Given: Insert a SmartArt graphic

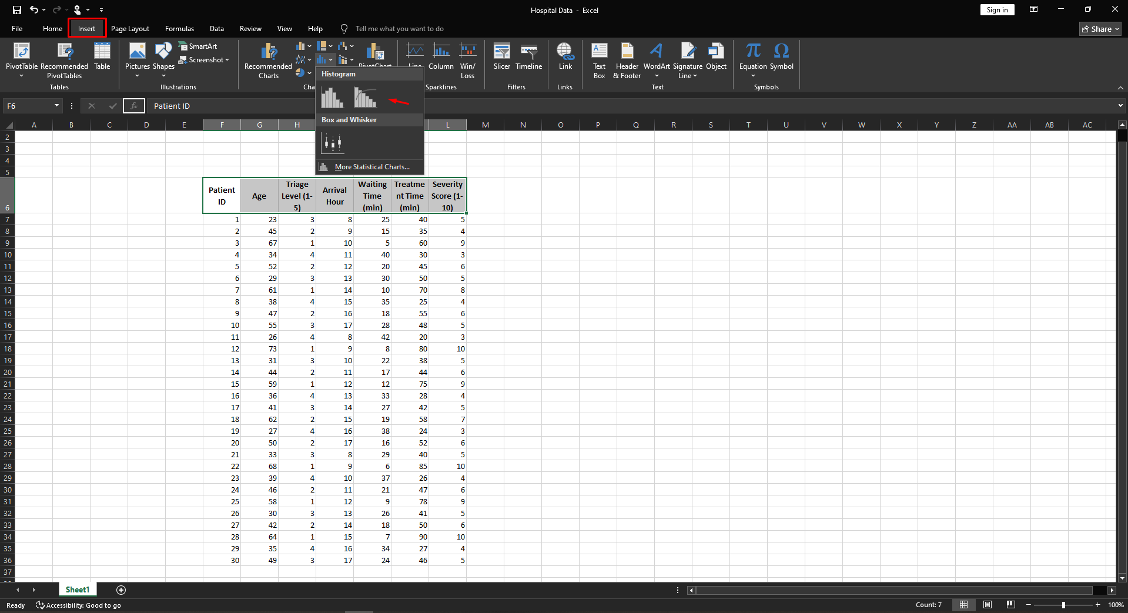Looking at the screenshot, I should 198,46.
